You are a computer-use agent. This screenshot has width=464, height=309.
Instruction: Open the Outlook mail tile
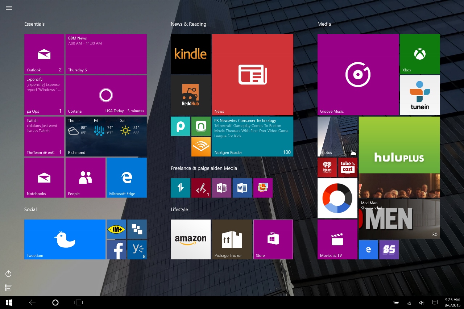click(x=44, y=54)
